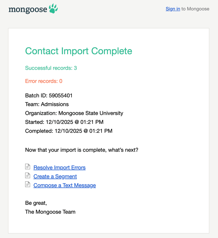Click the mongoose wordmark logo text
Screen dimensions: 218x238
[x=28, y=9]
